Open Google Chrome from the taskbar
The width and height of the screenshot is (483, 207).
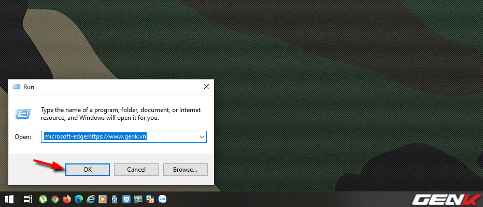click(x=55, y=199)
